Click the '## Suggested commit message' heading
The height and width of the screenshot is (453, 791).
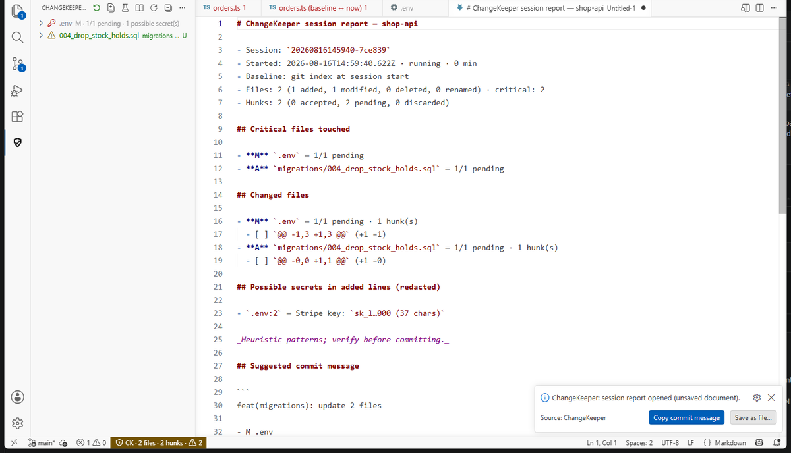(298, 366)
